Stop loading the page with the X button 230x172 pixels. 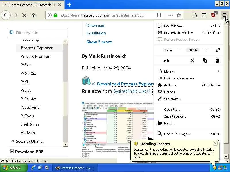(x=24, y=15)
